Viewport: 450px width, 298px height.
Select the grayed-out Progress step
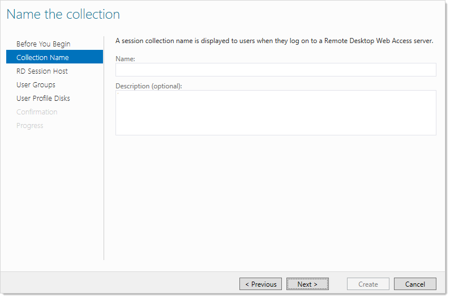tap(30, 126)
